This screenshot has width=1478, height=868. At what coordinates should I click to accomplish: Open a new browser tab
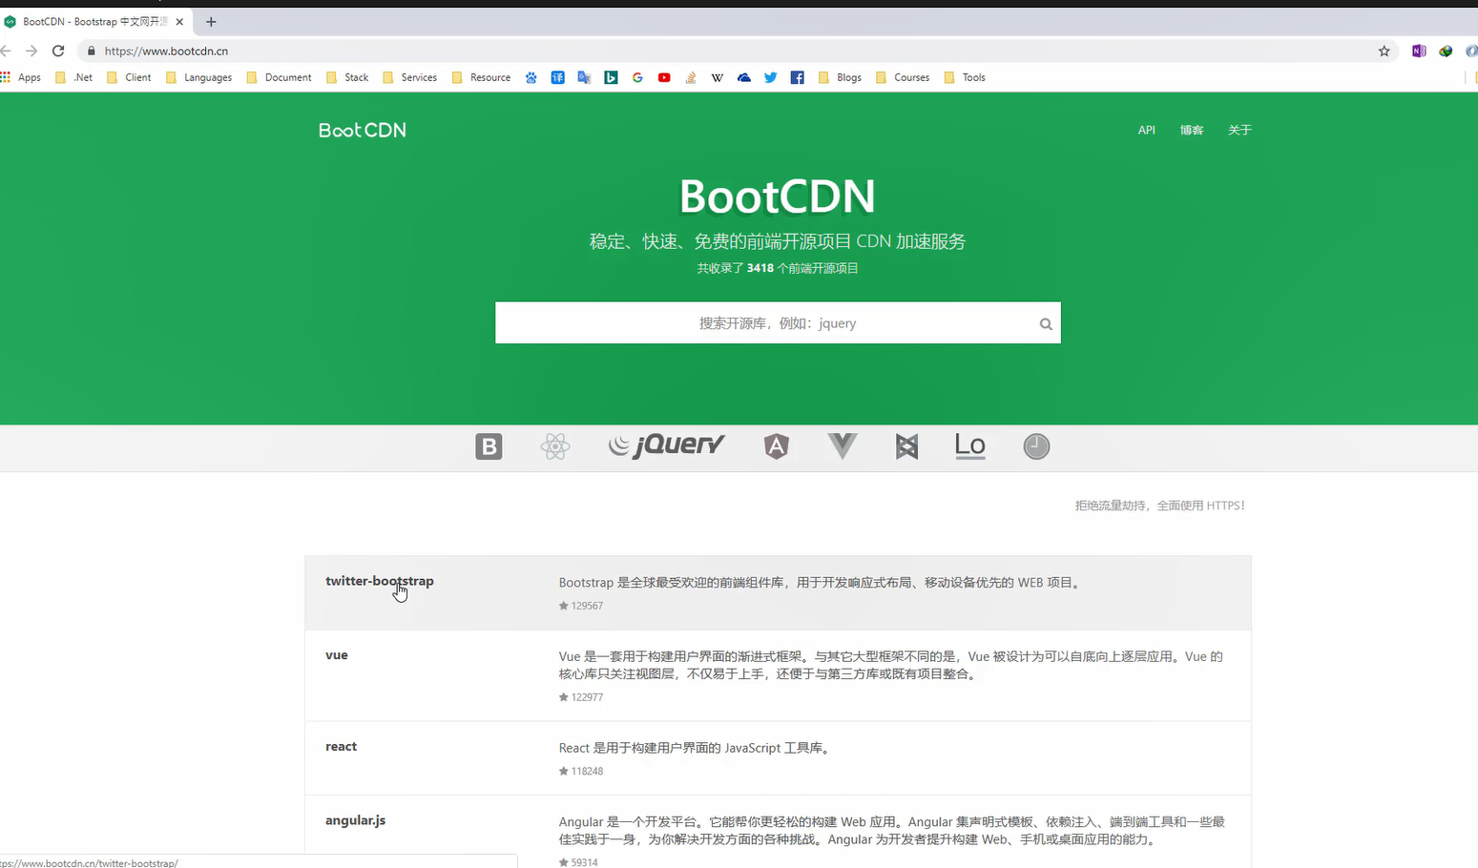coord(211,21)
